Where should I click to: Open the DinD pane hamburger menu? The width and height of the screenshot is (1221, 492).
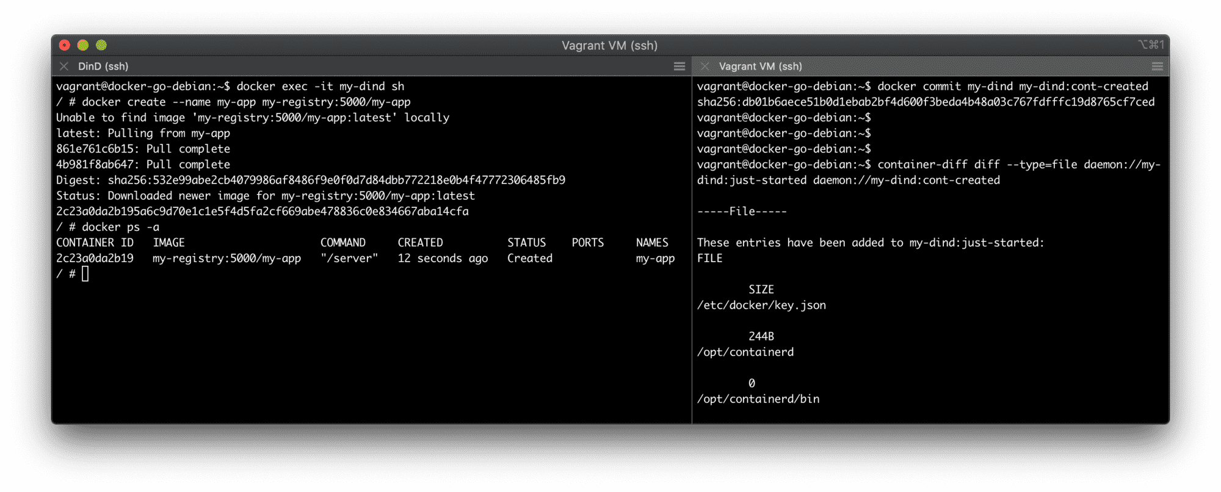click(x=679, y=66)
